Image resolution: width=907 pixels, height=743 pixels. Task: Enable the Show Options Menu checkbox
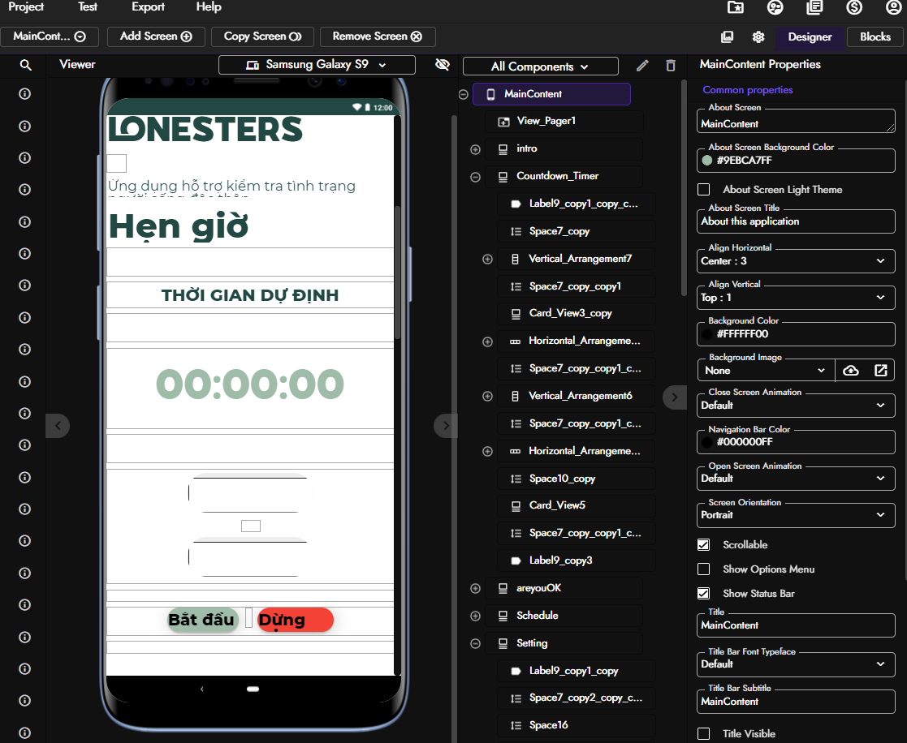[x=704, y=569]
